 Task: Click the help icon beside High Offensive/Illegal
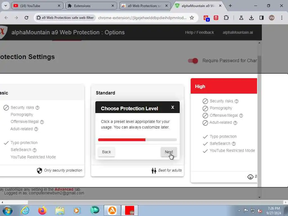[x=241, y=116]
